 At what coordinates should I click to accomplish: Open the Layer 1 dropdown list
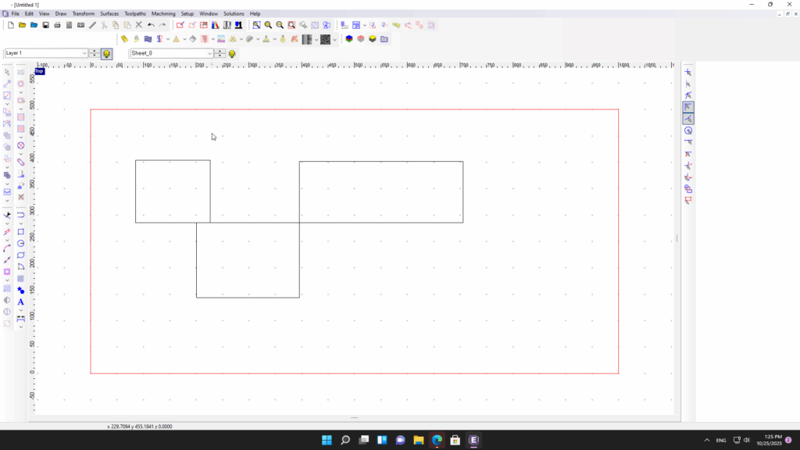coord(84,53)
